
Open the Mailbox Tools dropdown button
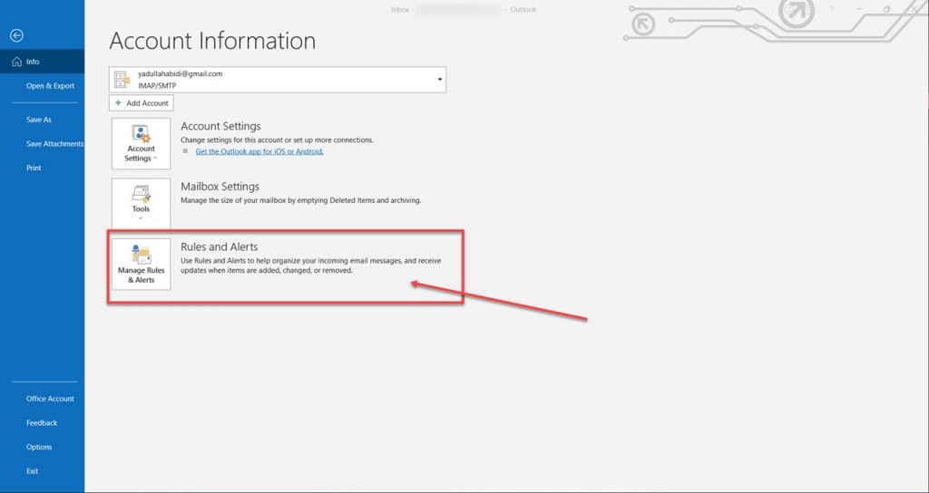(x=141, y=203)
